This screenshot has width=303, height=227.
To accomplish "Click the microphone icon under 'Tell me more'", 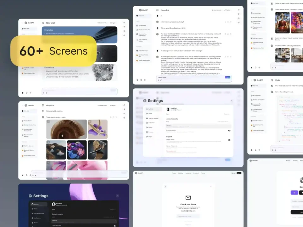I will [x=158, y=80].
